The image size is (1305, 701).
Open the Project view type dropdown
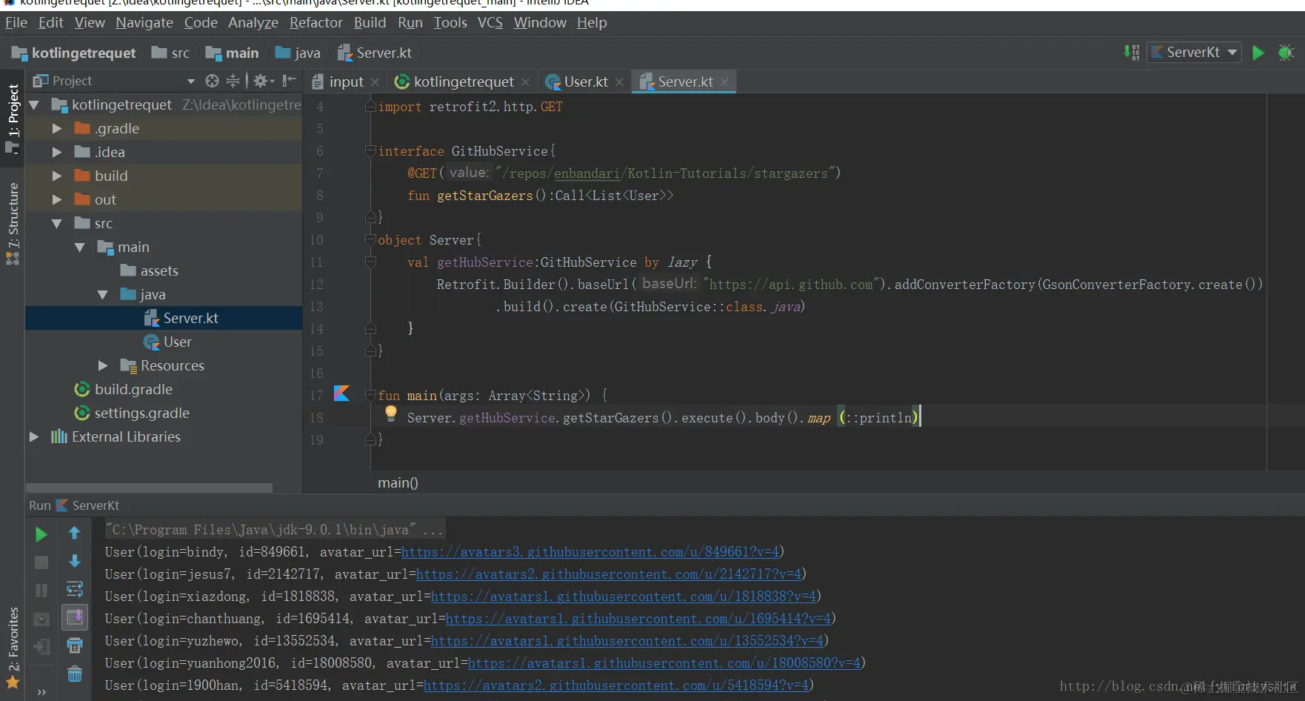click(190, 81)
